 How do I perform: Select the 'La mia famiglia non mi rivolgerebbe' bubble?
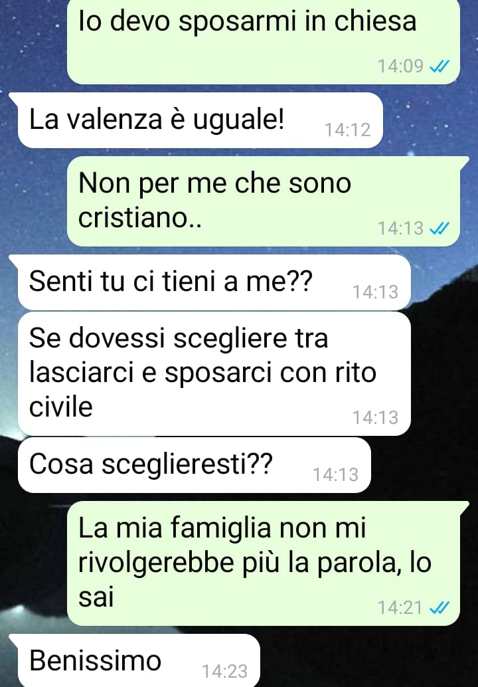tap(263, 563)
